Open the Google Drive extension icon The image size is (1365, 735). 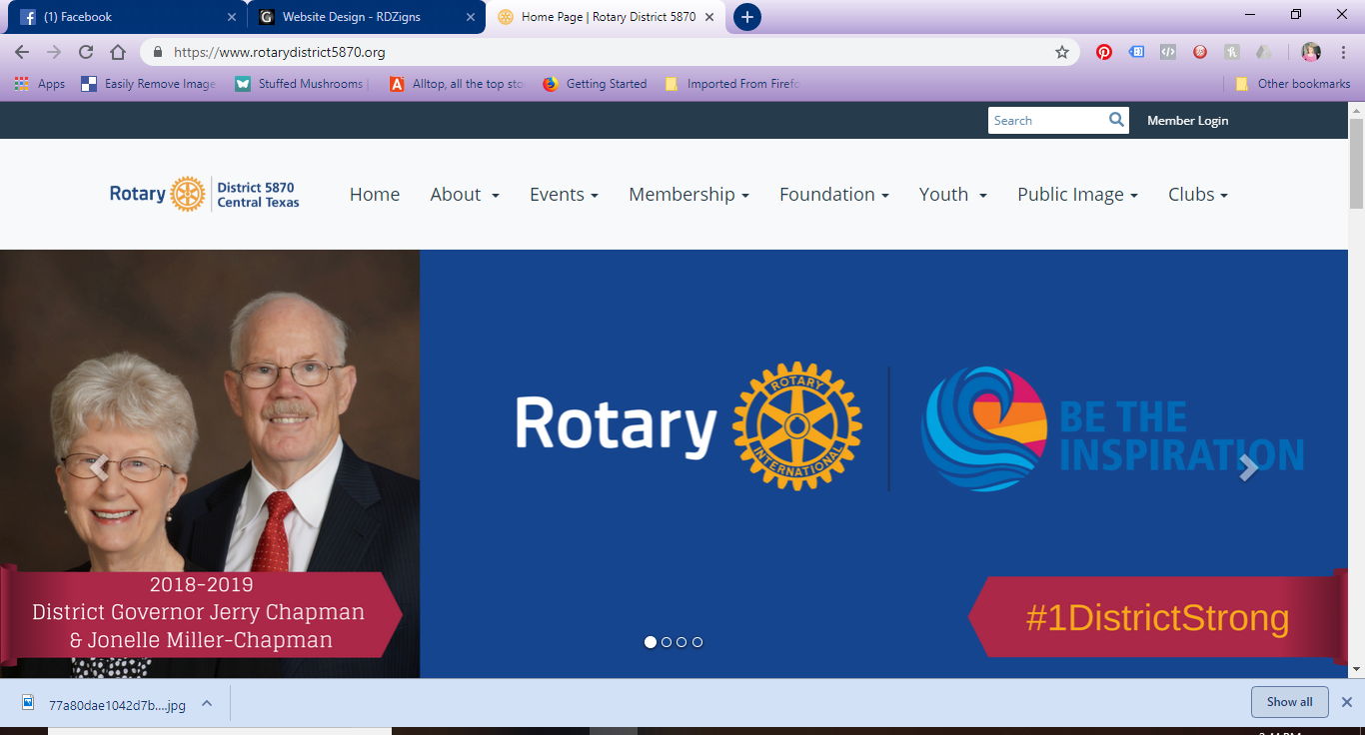[x=1265, y=52]
